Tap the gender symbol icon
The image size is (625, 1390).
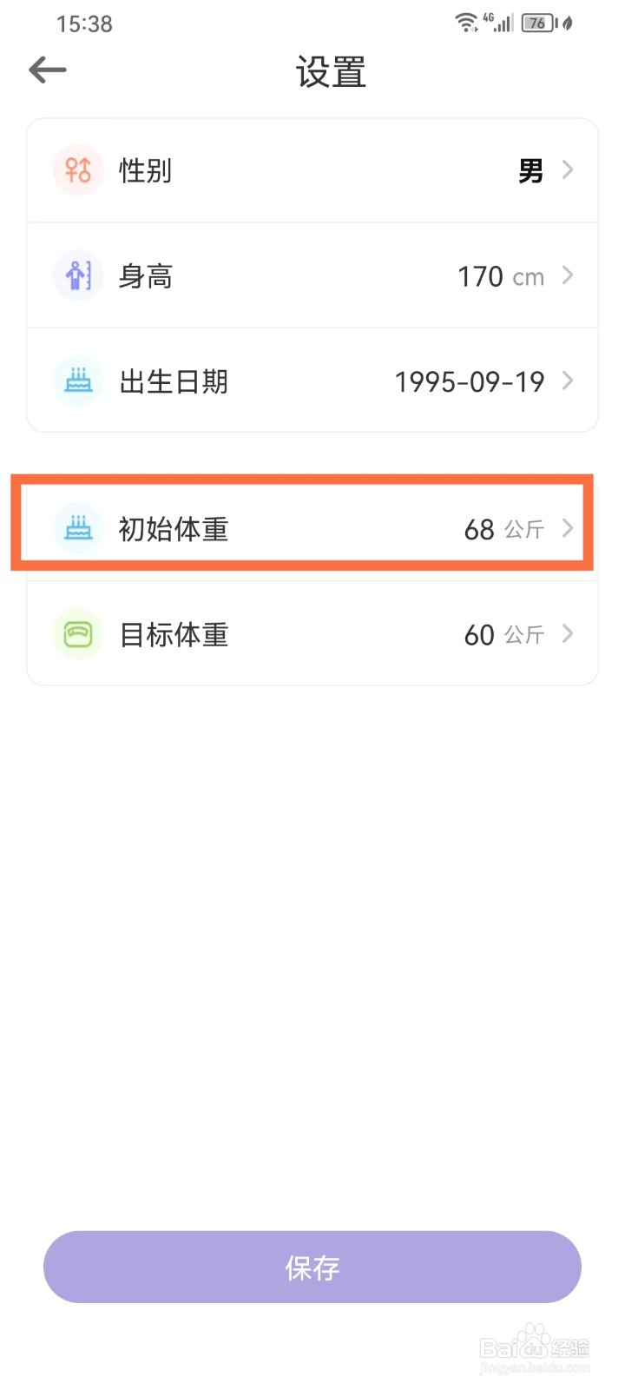coord(78,170)
